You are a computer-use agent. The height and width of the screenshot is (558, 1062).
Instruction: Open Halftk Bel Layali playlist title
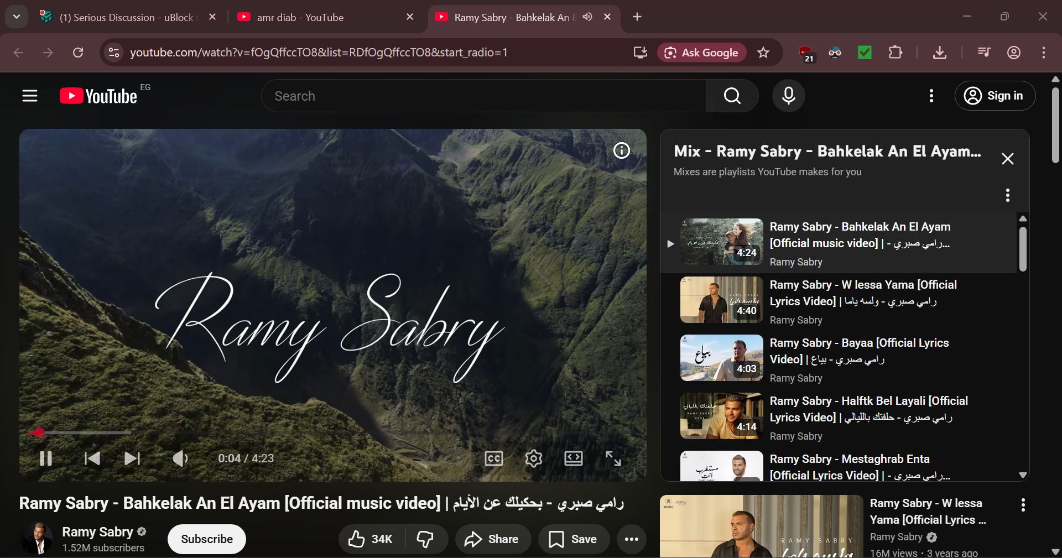pos(869,409)
